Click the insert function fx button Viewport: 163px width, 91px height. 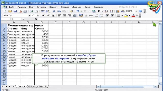click(x=36, y=19)
